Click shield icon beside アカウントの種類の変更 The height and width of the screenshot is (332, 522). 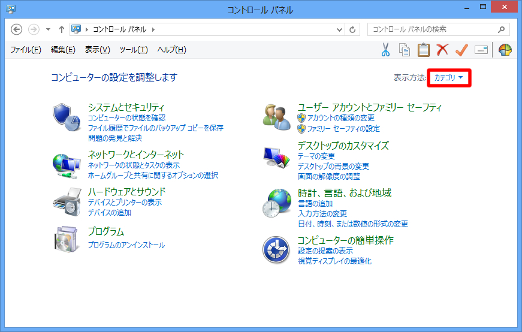coord(301,118)
